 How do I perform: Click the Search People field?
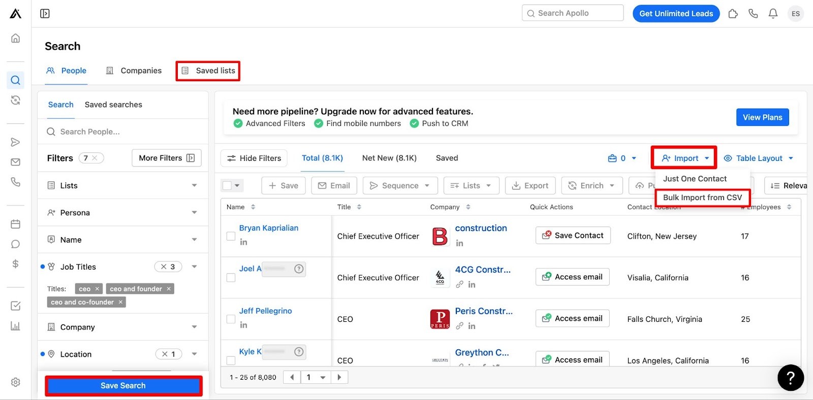coord(123,131)
